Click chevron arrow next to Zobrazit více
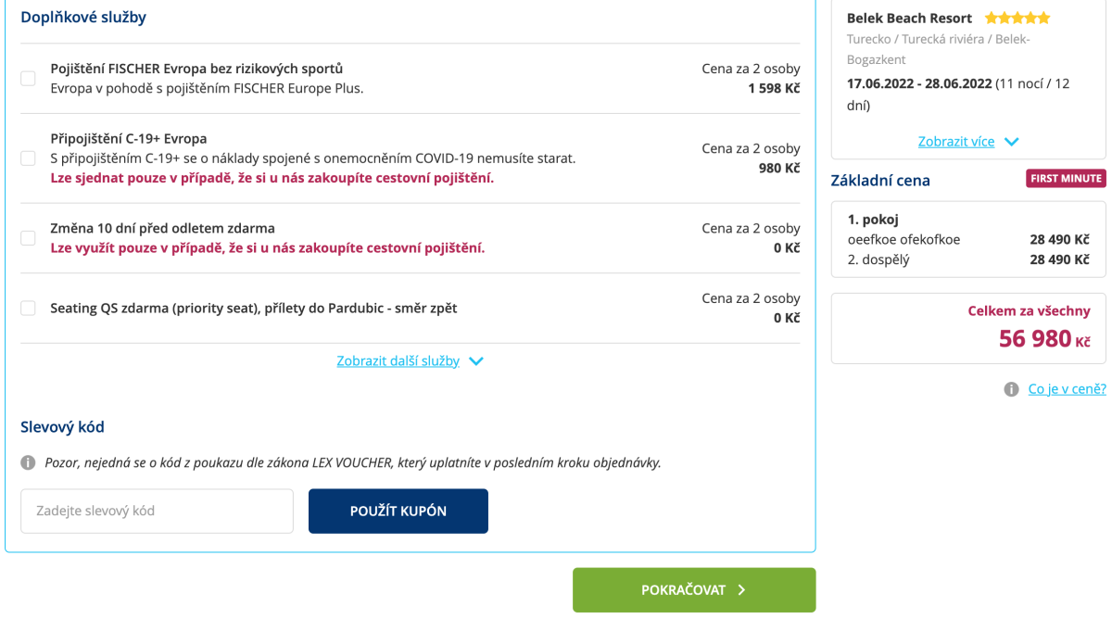The height and width of the screenshot is (619, 1112). point(1011,142)
